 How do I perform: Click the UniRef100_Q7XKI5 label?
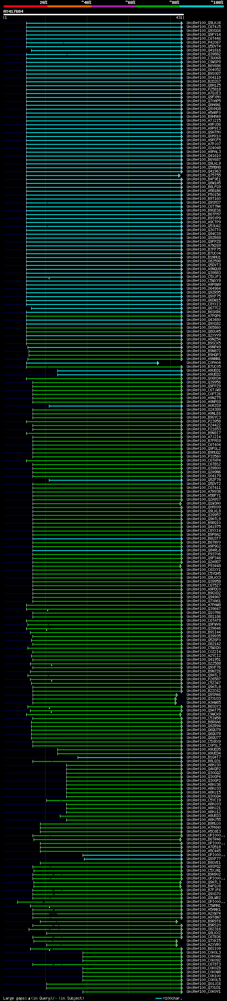(204, 941)
